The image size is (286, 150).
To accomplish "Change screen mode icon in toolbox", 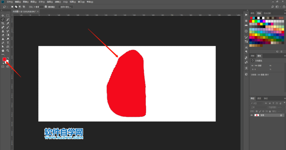I will tap(8, 67).
